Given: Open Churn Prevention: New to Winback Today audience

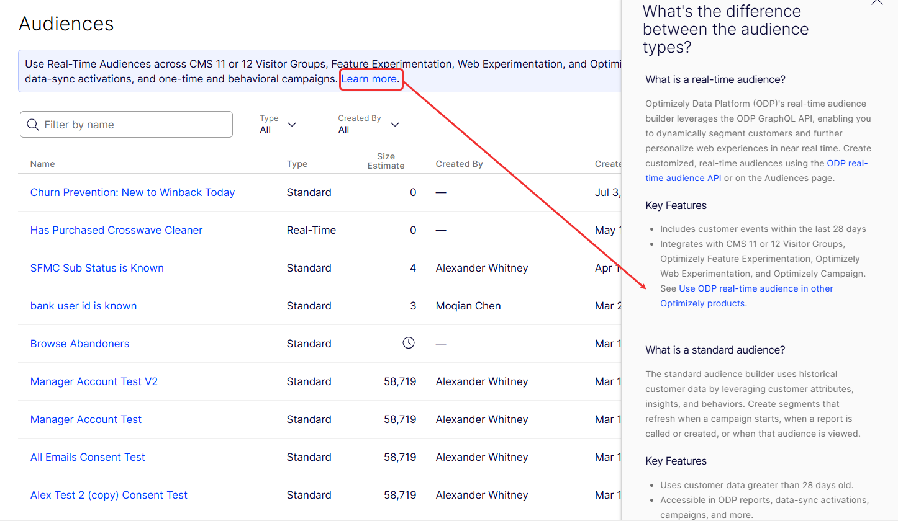Looking at the screenshot, I should coord(132,192).
